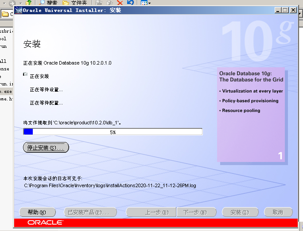Open the Forward history dropdown arrow
This screenshot has width=303, height=231.
click(x=21, y=3)
